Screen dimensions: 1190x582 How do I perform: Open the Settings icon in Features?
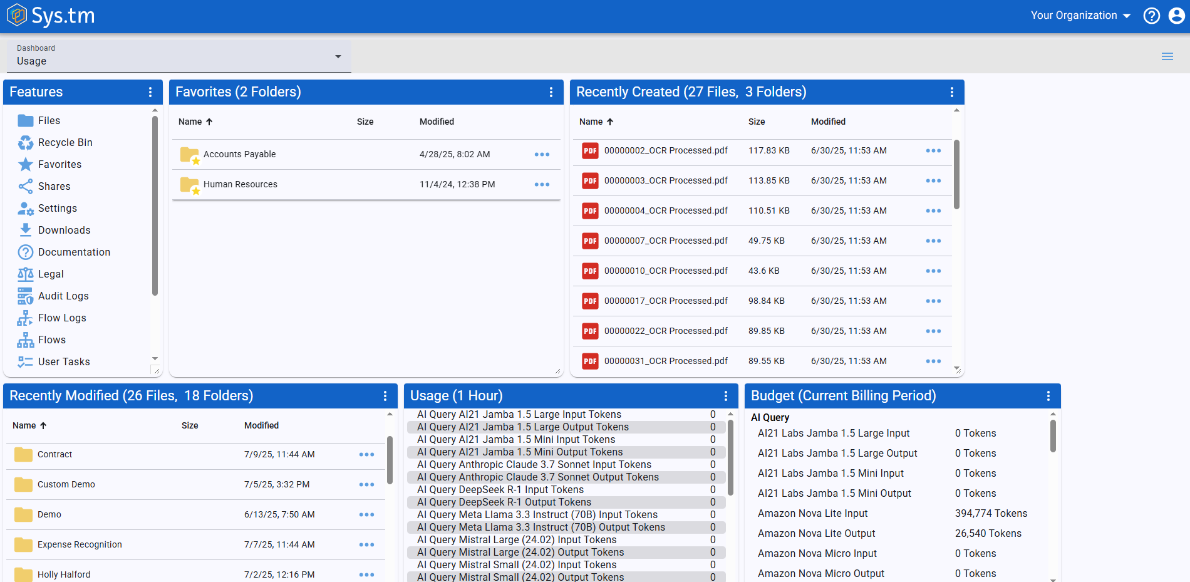(x=26, y=209)
